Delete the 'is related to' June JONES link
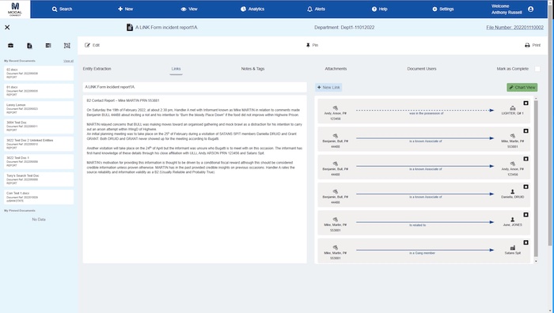The width and height of the screenshot is (554, 313). point(526,214)
